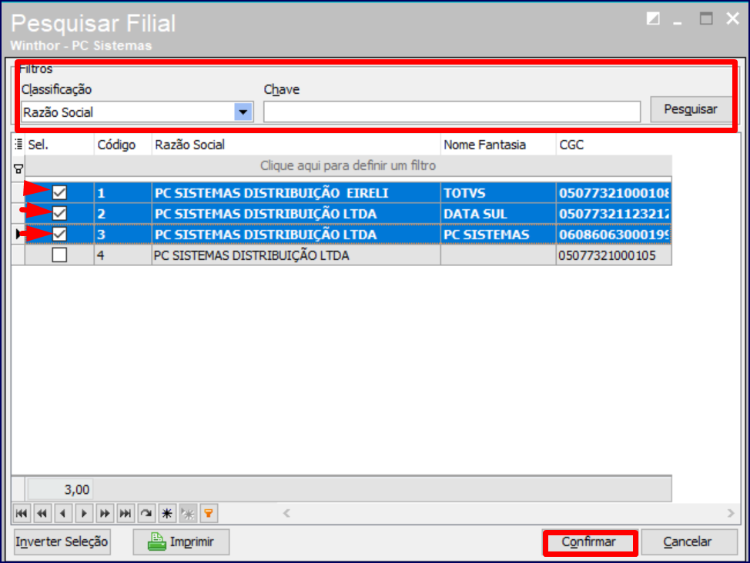Click the Pesquisar button
Image resolution: width=750 pixels, height=563 pixels.
coord(691,109)
